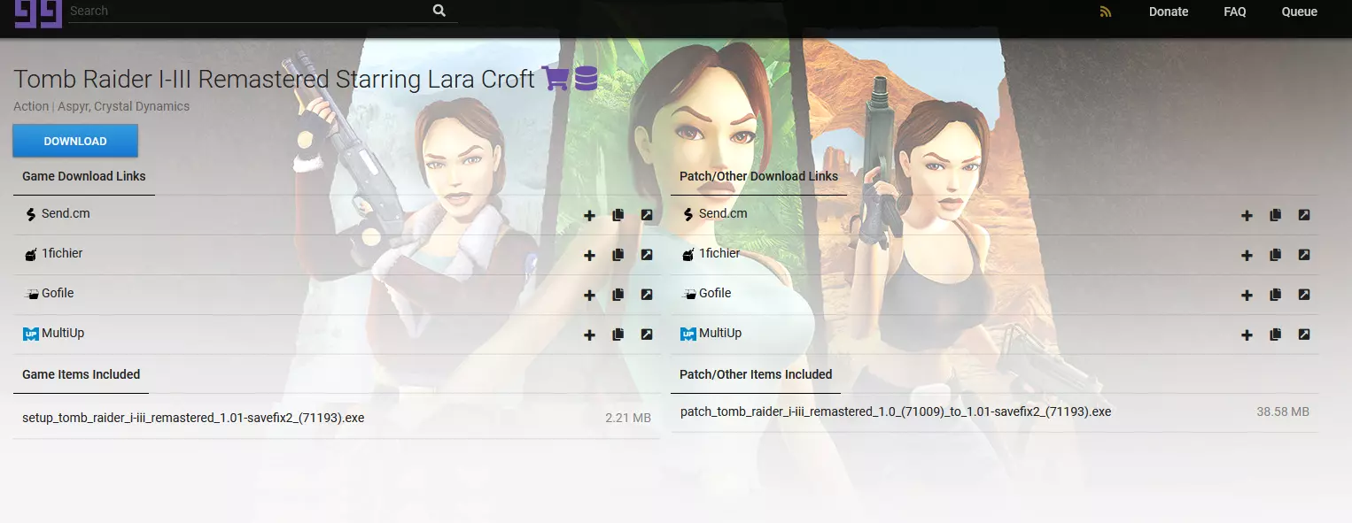
Task: Copy the game 1fichier link
Action: pyautogui.click(x=618, y=255)
